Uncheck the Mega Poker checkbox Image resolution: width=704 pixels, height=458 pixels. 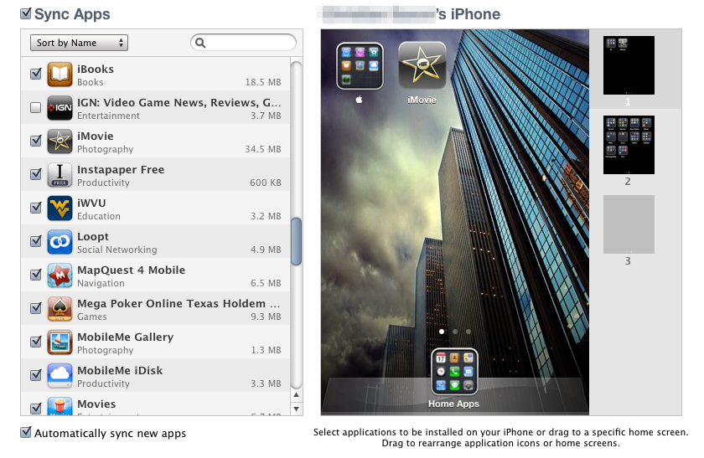click(36, 308)
